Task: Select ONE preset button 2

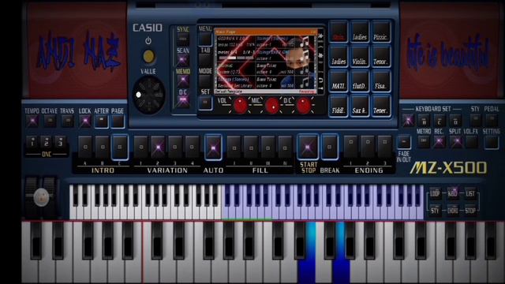Action: point(46,142)
